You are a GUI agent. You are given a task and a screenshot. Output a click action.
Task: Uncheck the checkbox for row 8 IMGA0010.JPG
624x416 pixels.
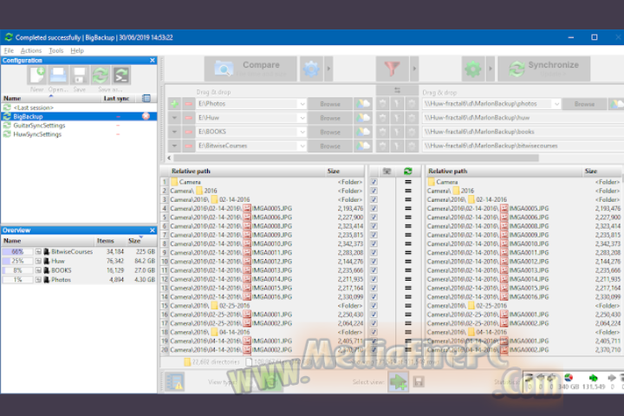[x=374, y=244]
